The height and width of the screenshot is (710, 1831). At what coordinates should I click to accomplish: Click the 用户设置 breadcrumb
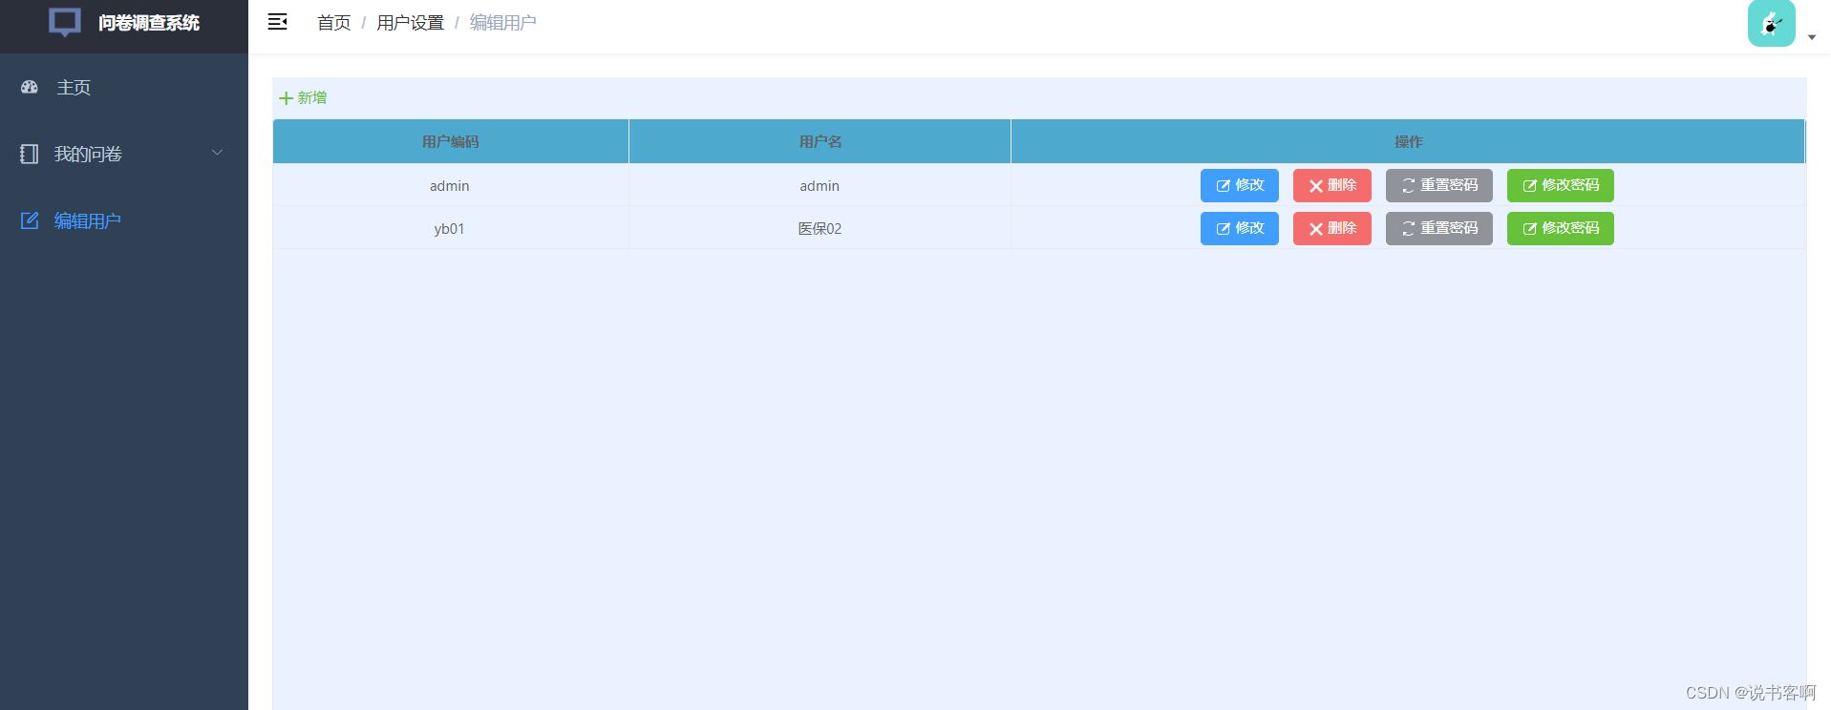[x=411, y=22]
